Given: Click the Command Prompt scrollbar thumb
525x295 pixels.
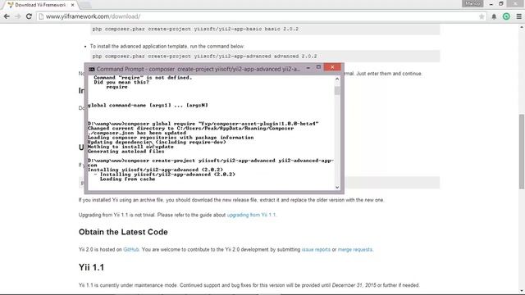Looking at the screenshot, I should coord(337,90).
